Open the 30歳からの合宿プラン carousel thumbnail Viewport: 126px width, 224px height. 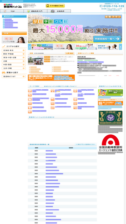point(86,47)
